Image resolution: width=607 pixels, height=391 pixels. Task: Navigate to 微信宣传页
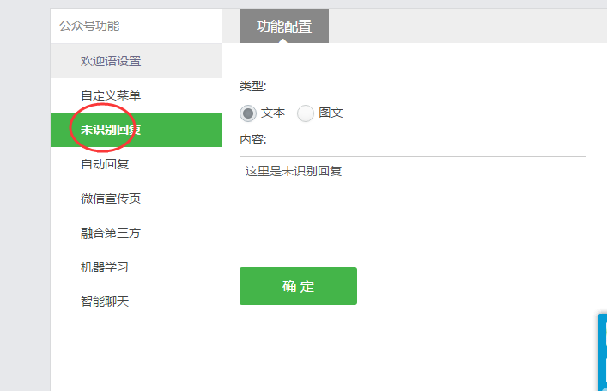136,199
